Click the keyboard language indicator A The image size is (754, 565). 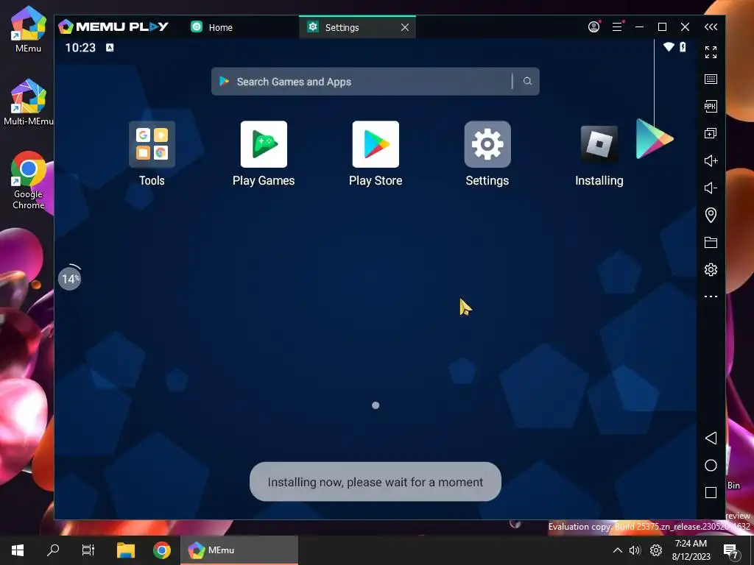[110, 47]
